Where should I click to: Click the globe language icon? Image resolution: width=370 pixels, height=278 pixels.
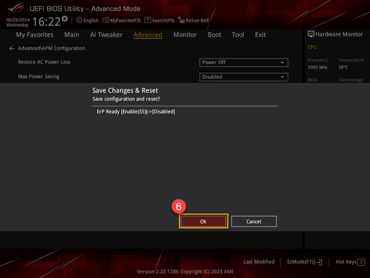pos(79,20)
